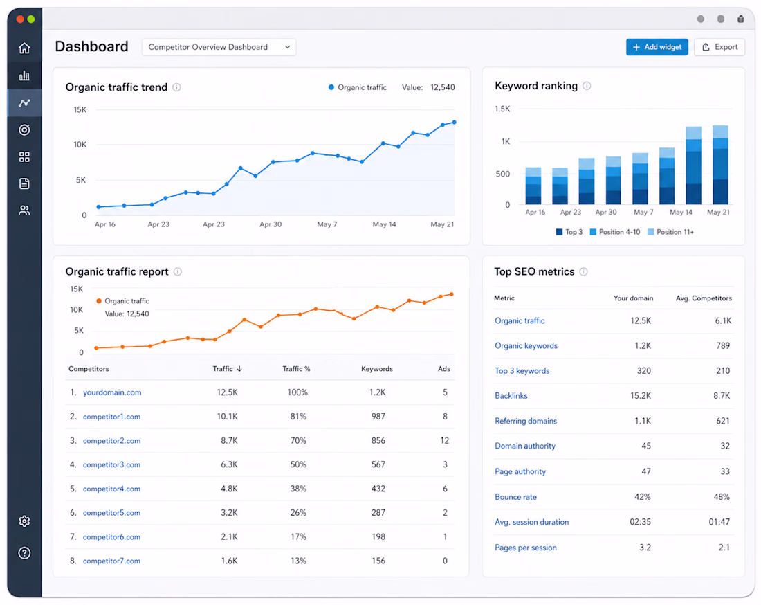Click the 10.1K traffic cell for competitor1.com

[x=227, y=417]
